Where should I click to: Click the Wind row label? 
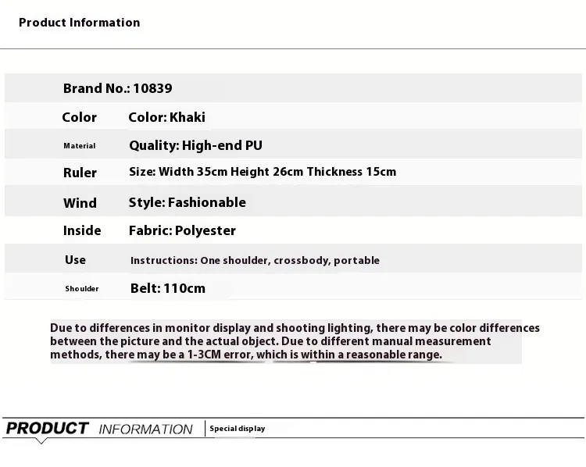point(80,203)
